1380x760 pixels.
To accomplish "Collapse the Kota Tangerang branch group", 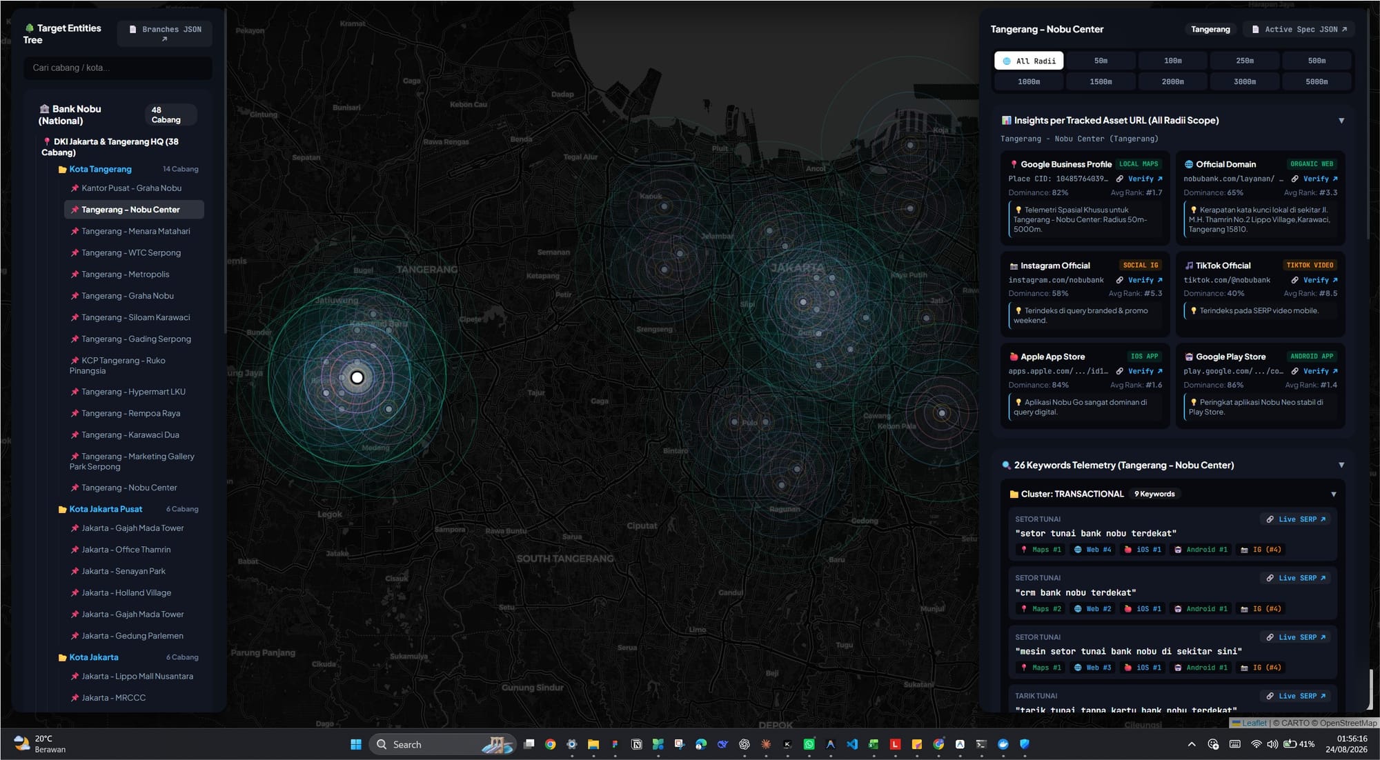I will 128,170.
